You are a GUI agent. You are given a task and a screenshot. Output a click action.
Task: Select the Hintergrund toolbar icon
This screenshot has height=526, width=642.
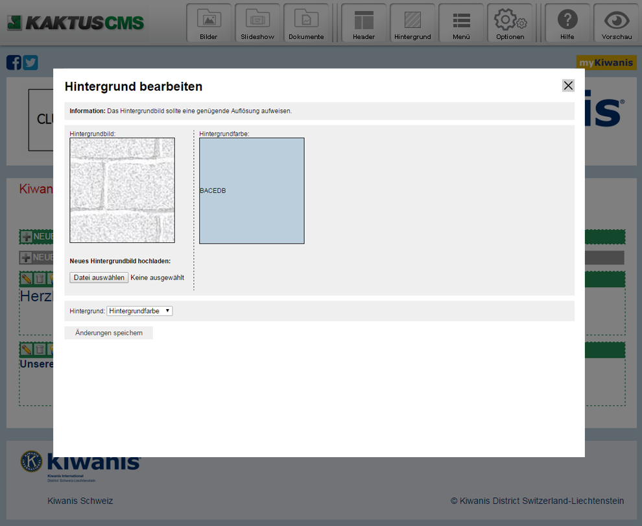412,23
